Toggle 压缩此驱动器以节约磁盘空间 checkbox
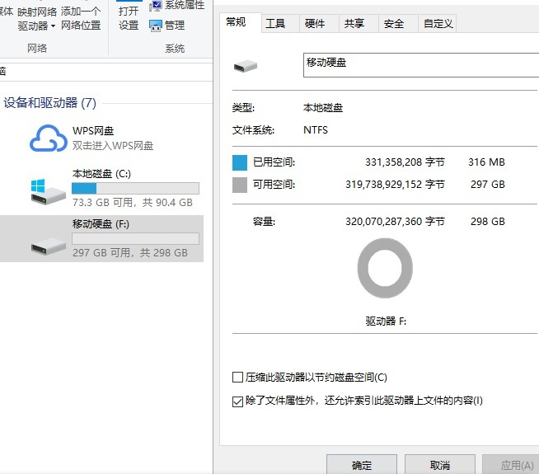Screen dimensions: 539x474 pyautogui.click(x=237, y=377)
